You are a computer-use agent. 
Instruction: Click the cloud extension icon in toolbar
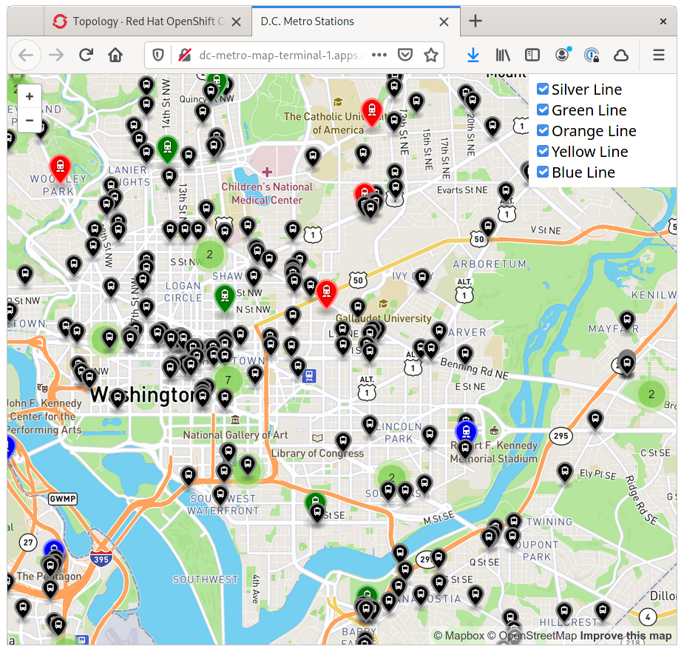(621, 55)
